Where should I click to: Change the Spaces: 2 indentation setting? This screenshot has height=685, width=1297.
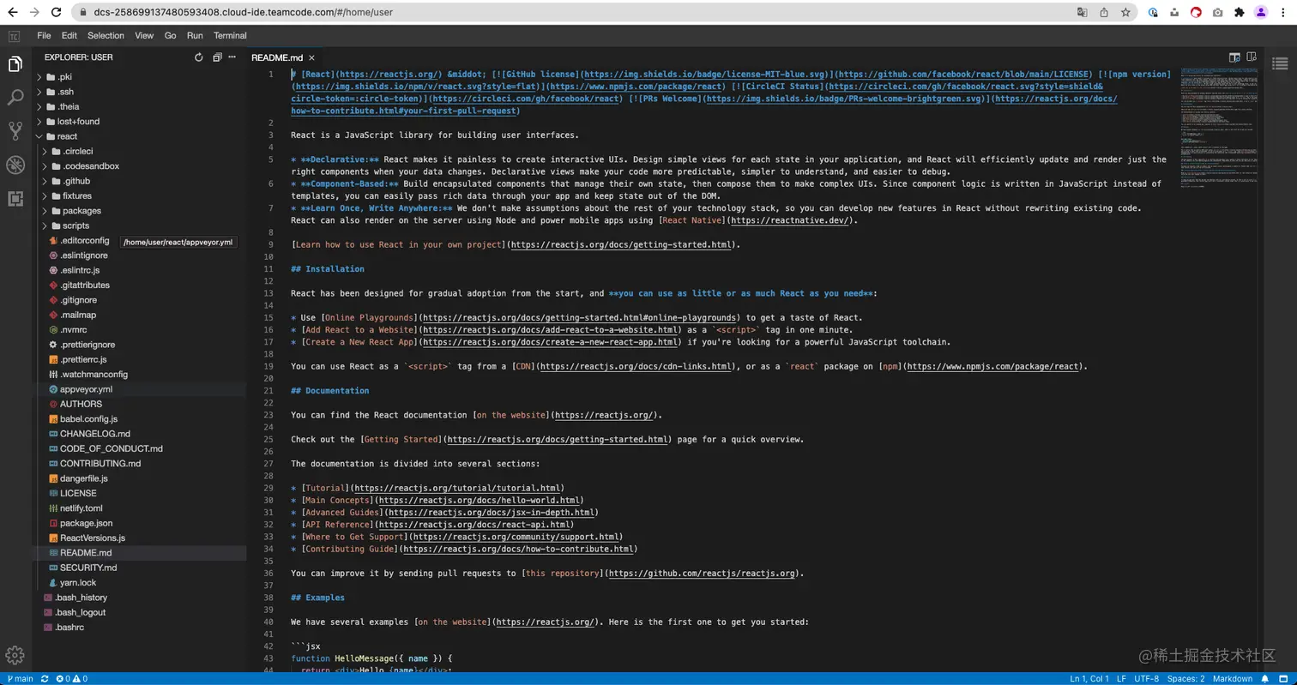[x=1185, y=678]
